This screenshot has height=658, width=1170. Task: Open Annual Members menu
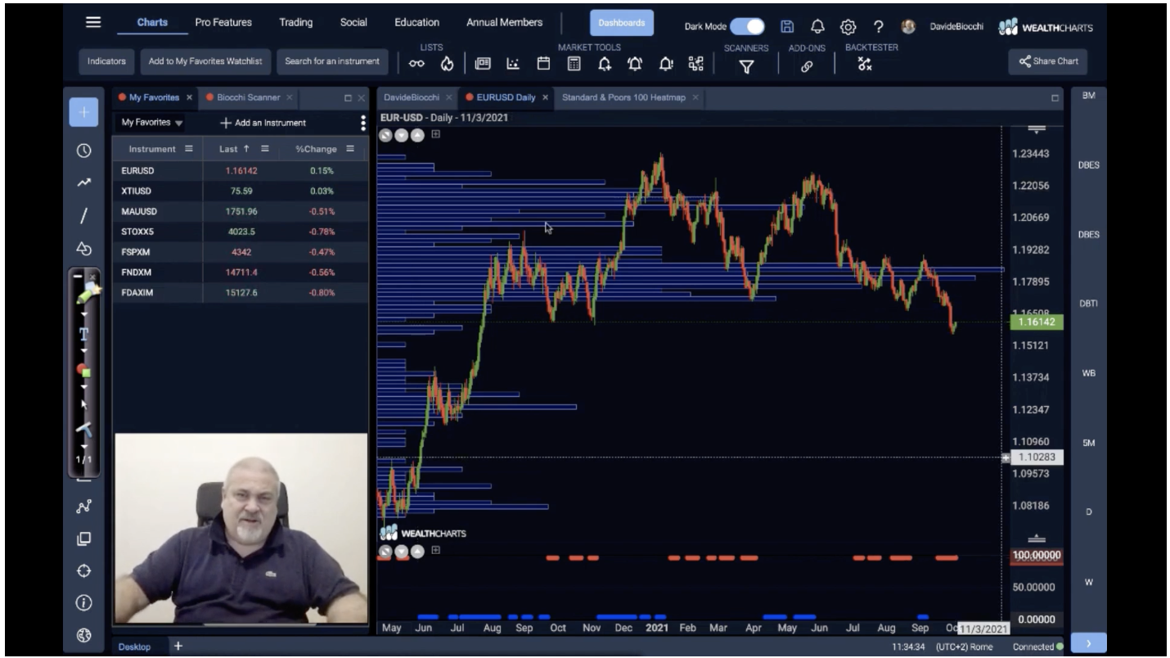click(504, 23)
